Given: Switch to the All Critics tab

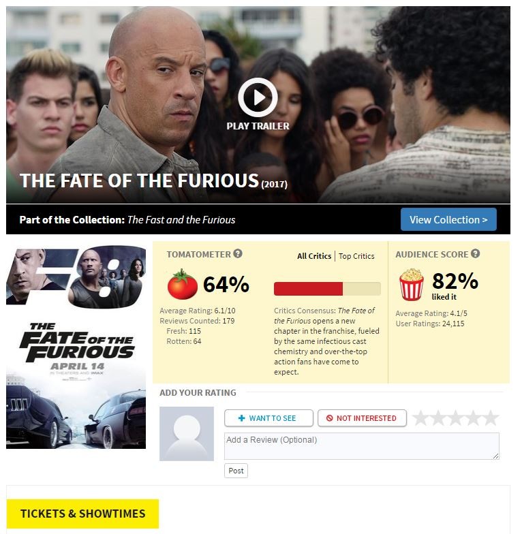Looking at the screenshot, I should (x=314, y=256).
